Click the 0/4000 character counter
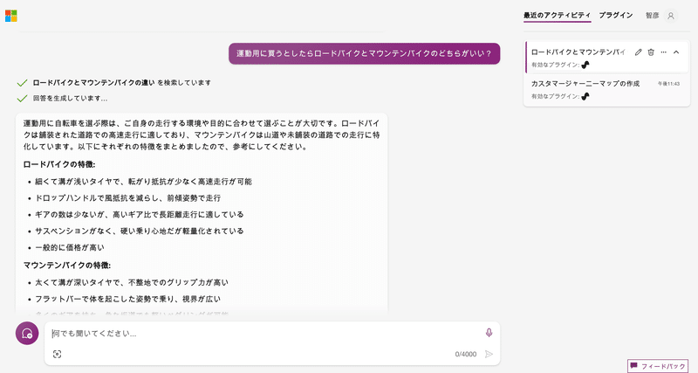 pyautogui.click(x=466, y=355)
